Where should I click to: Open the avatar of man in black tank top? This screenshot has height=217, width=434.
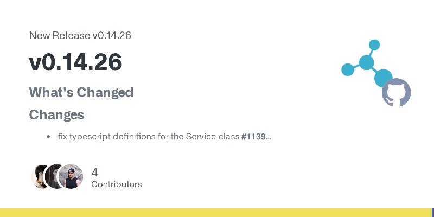(x=71, y=177)
